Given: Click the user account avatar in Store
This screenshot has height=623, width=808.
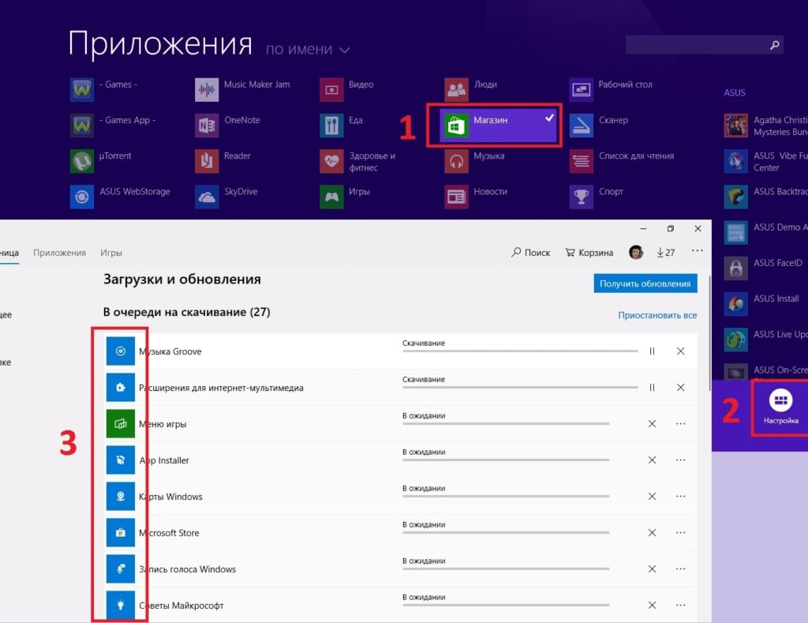Looking at the screenshot, I should [x=636, y=252].
